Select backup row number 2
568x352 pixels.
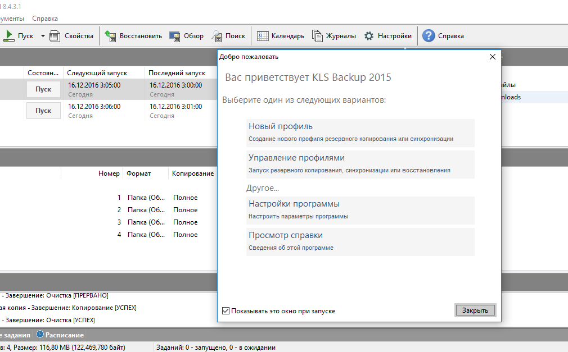tap(109, 210)
